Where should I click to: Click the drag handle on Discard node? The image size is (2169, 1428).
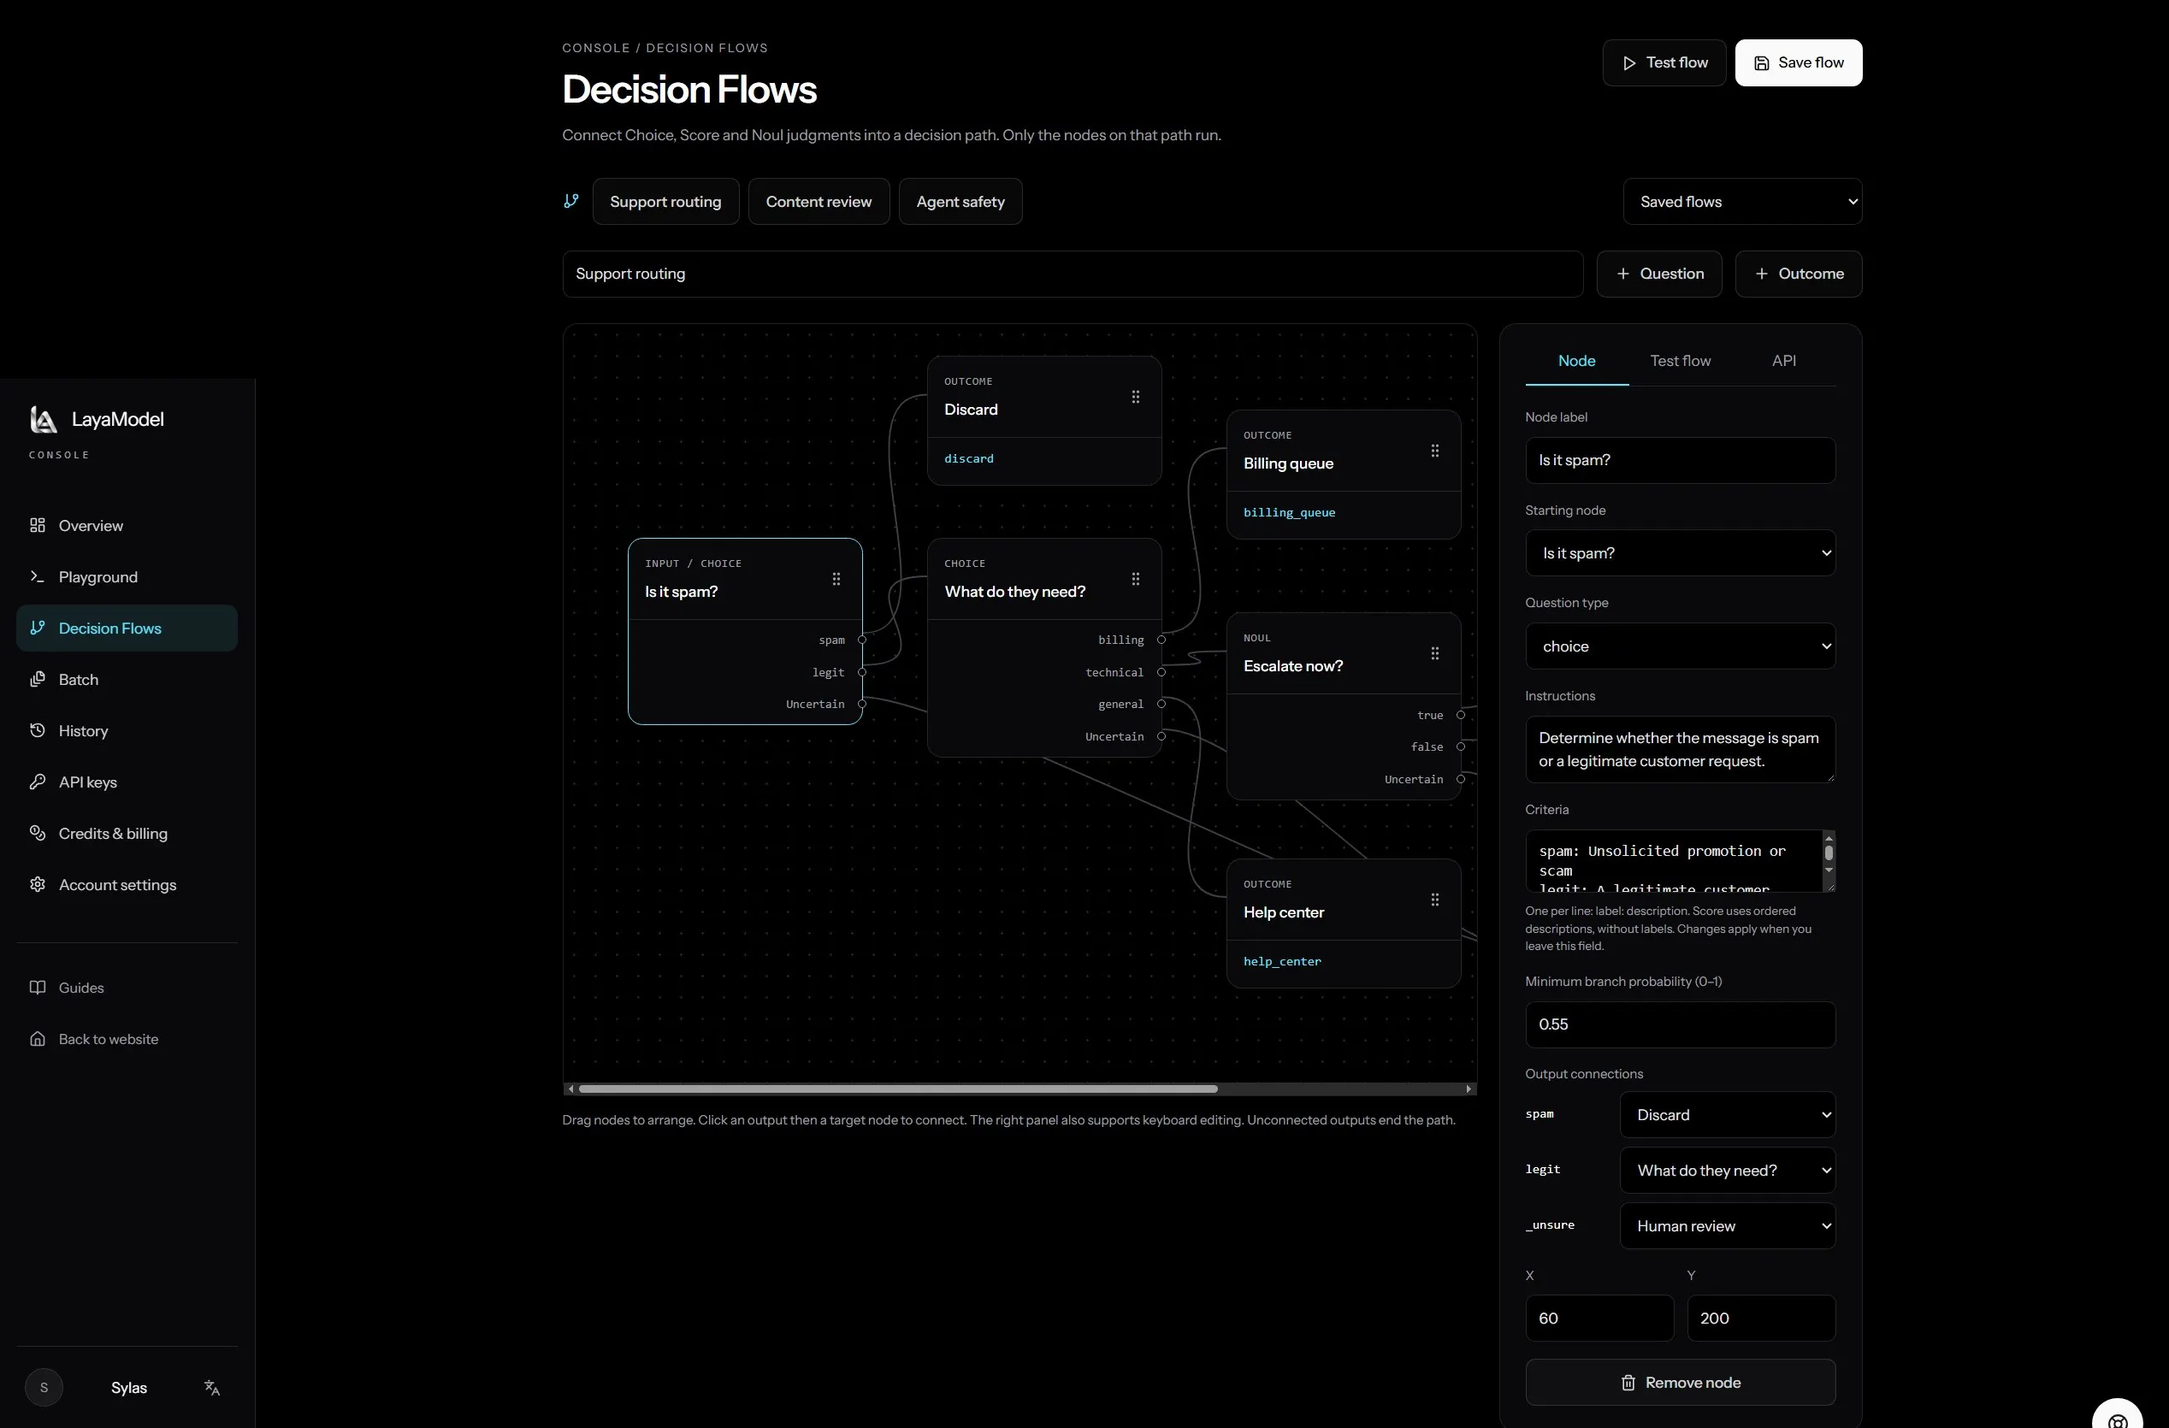coord(1136,397)
